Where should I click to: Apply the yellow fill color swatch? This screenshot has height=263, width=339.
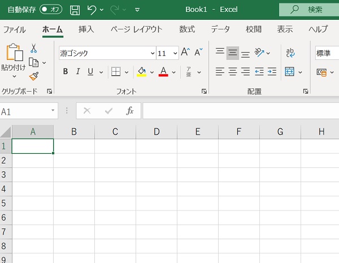click(142, 72)
